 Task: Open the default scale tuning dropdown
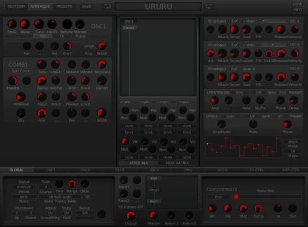point(60,197)
